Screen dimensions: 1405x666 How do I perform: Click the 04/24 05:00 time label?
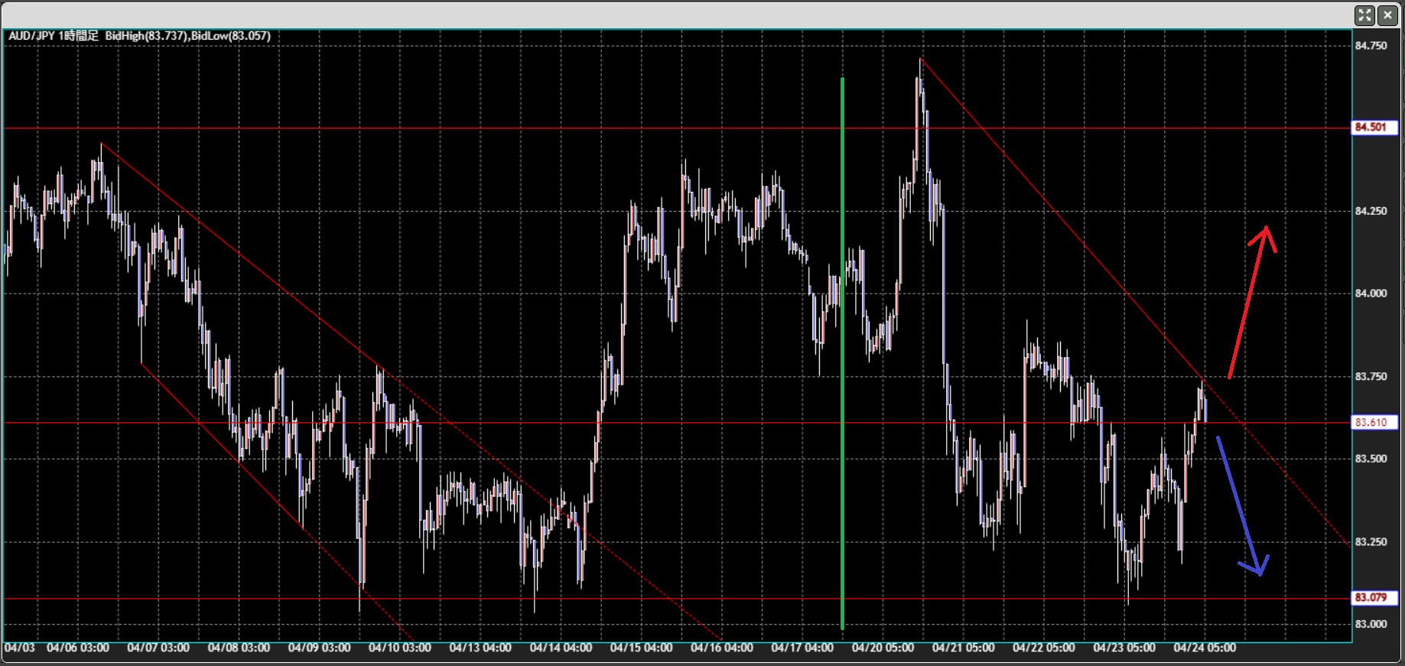pyautogui.click(x=1205, y=648)
